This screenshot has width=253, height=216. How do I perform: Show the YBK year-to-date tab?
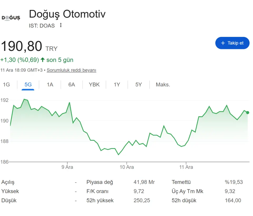[94, 85]
